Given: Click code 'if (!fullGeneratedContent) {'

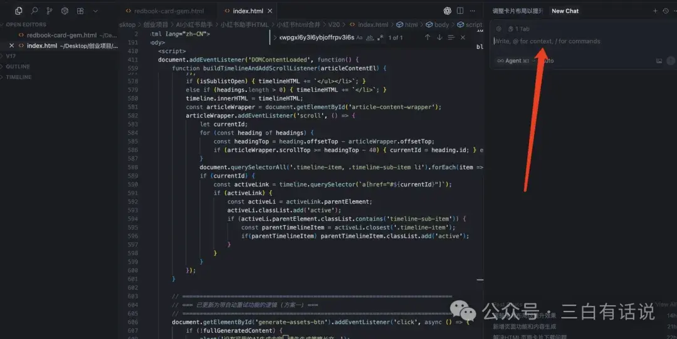Looking at the screenshot, I should coord(234,331).
